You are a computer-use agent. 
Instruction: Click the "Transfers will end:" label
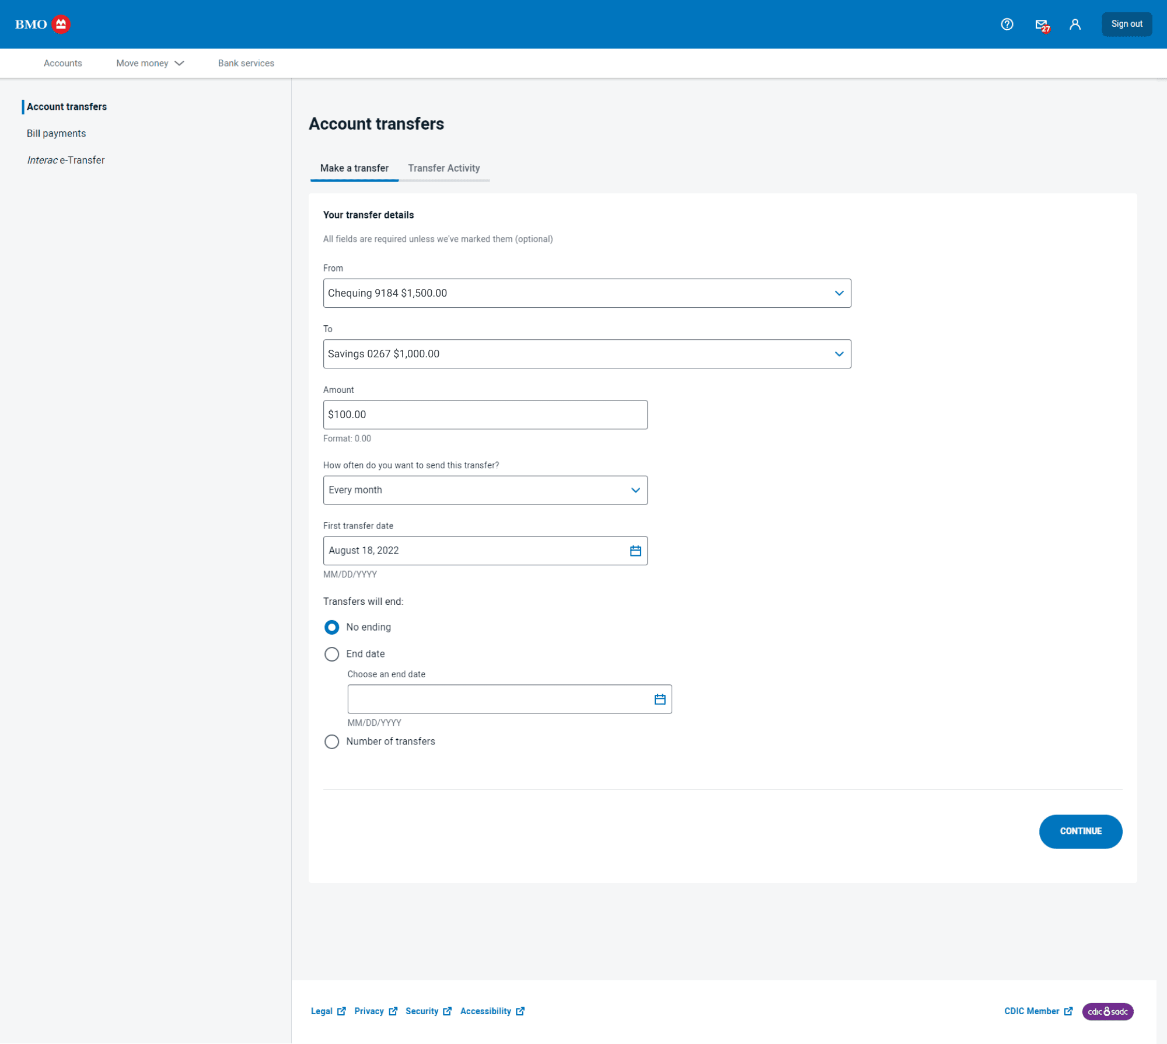click(x=363, y=601)
